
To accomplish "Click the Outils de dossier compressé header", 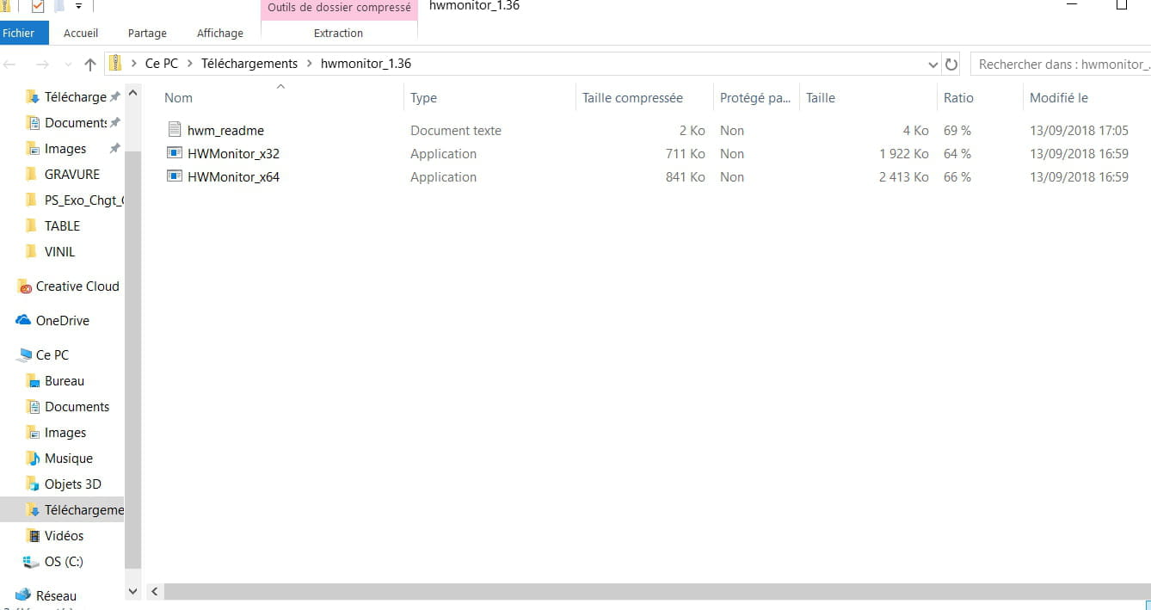I will coord(339,8).
